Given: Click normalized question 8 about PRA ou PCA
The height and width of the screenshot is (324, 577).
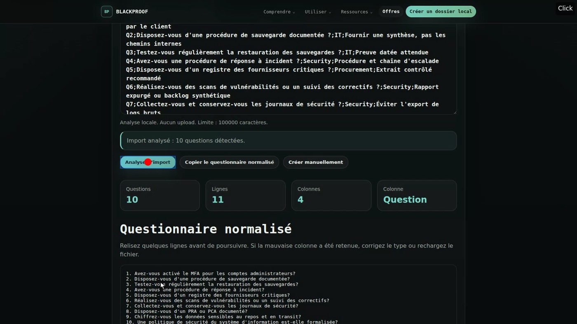Looking at the screenshot, I should click(x=187, y=311).
